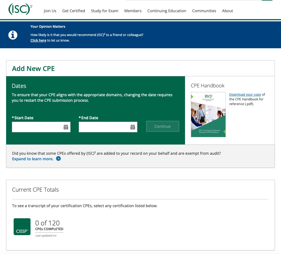Open the Communities menu
Image resolution: width=281 pixels, height=254 pixels.
tap(204, 11)
